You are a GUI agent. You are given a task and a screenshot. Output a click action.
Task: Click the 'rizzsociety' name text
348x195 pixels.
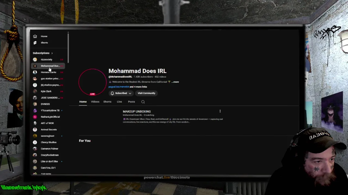tap(46, 59)
